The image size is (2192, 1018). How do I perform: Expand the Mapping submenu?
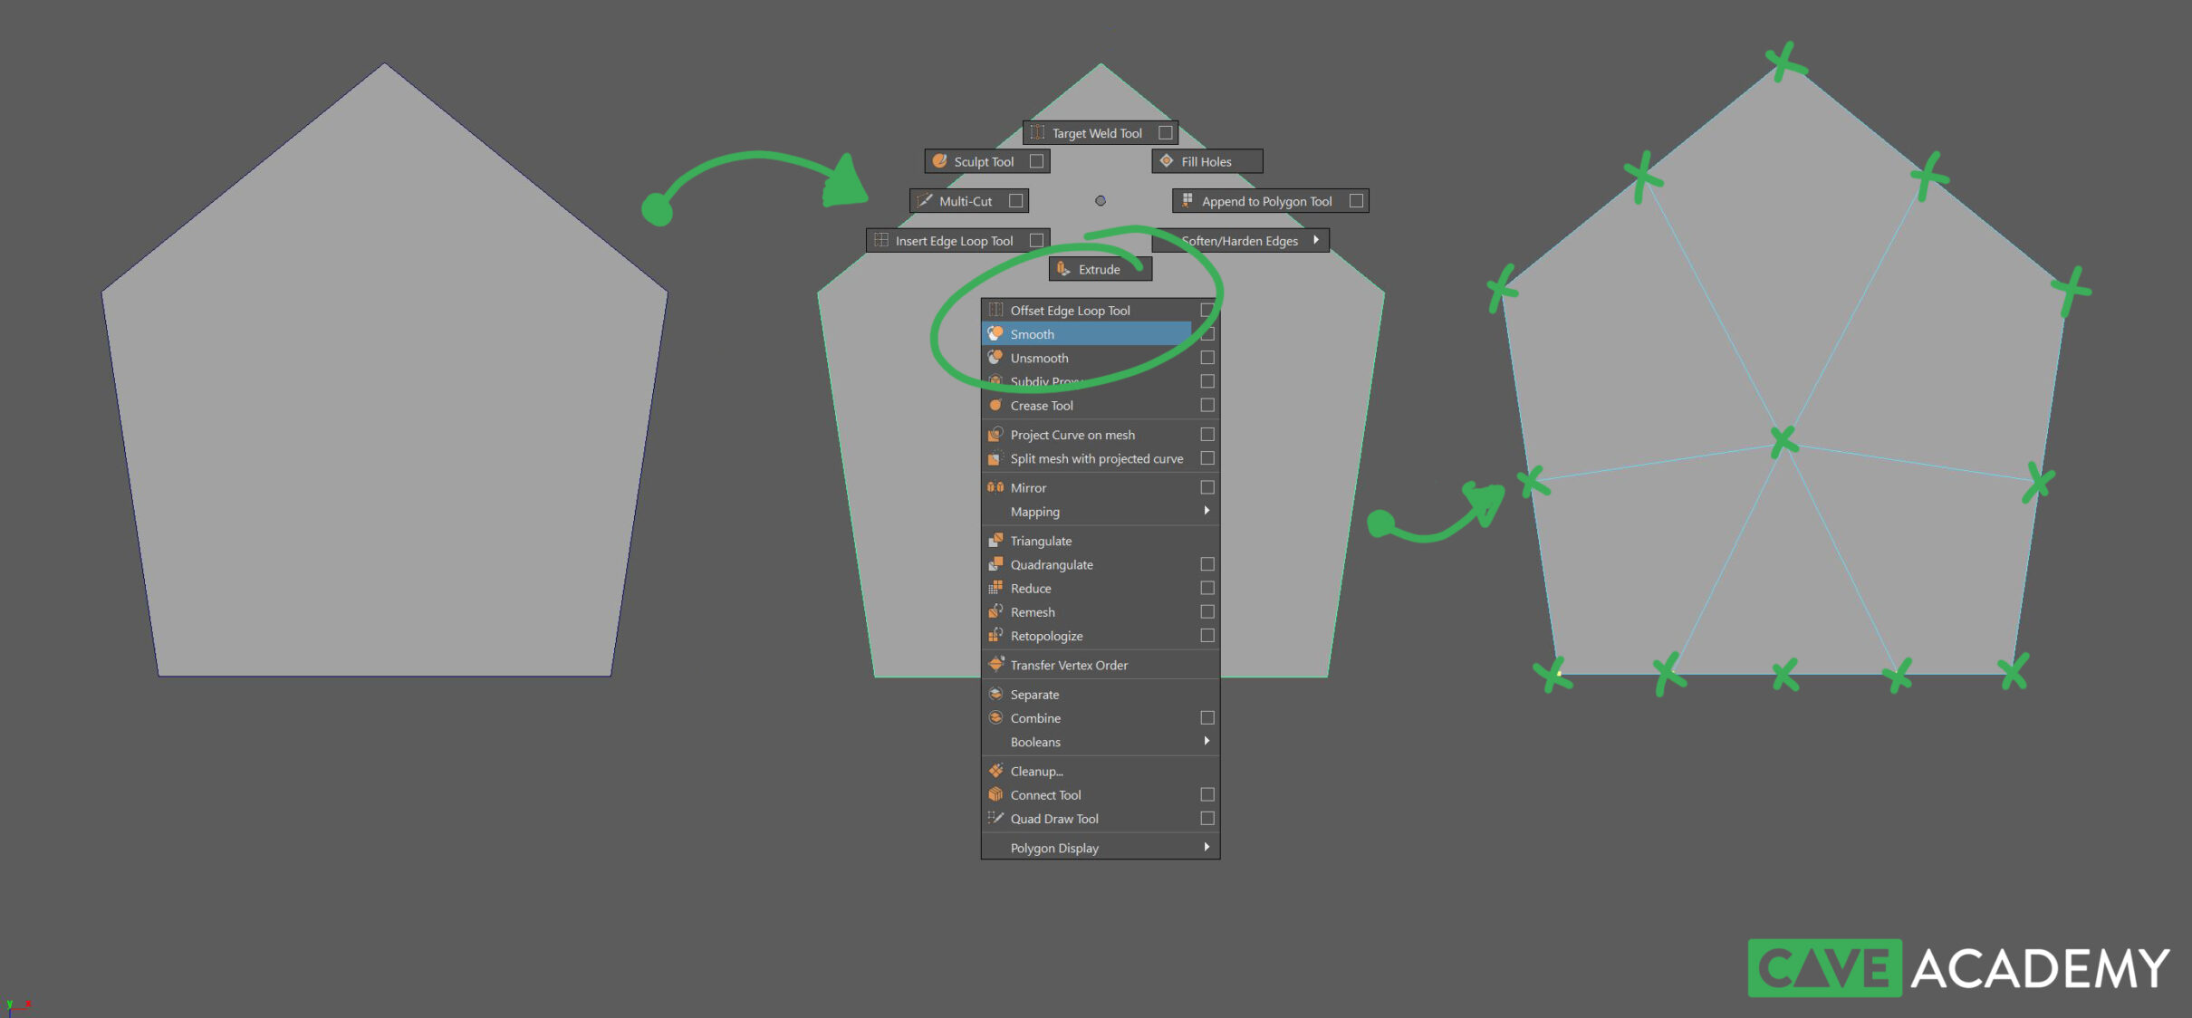(x=1207, y=511)
